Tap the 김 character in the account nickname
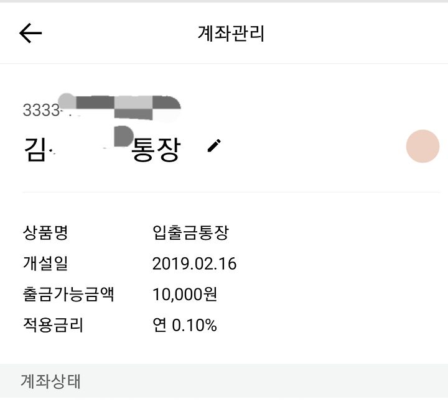Image resolution: width=448 pixels, height=412 pixels. [35, 149]
